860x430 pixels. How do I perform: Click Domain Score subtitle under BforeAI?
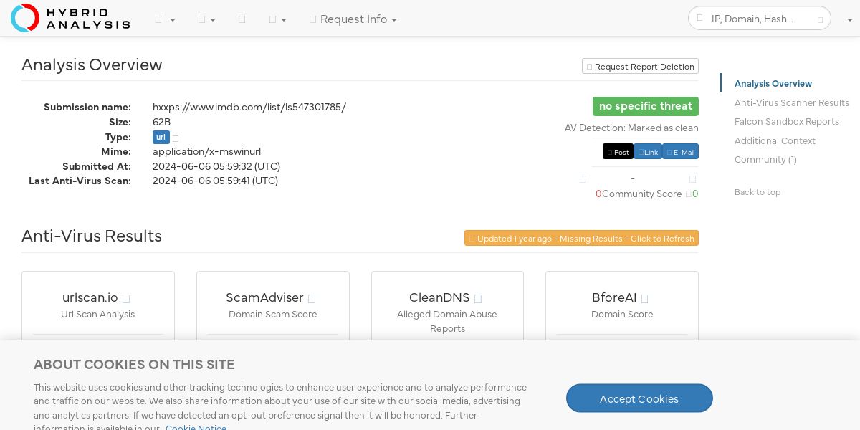click(x=622, y=315)
